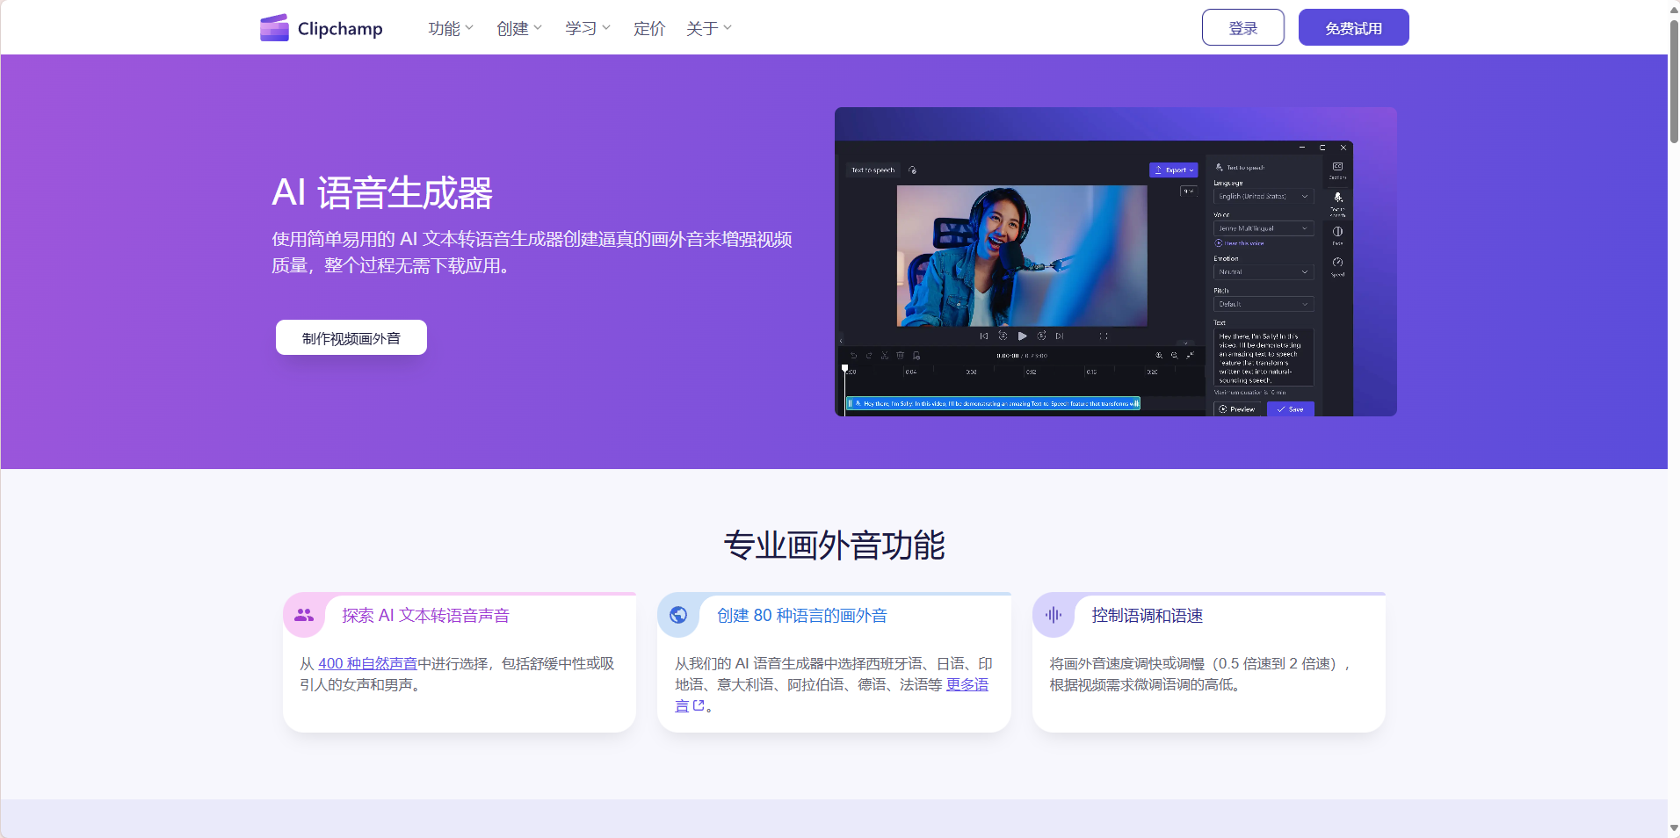Image resolution: width=1680 pixels, height=838 pixels.
Task: Open the Speed panel in the sidebar
Action: (x=1337, y=262)
